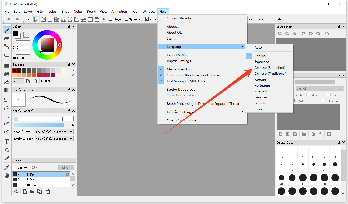The height and width of the screenshot is (204, 348).
Task: Toggle Multi-Threading option
Action: [x=179, y=69]
